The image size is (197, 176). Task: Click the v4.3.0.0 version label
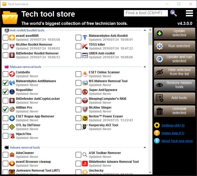(185, 23)
